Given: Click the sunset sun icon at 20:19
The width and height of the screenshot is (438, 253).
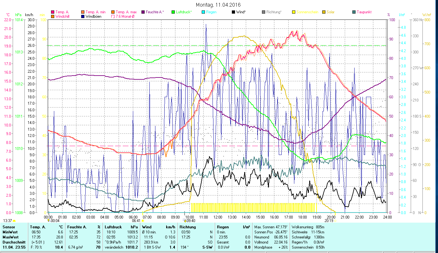Looking at the screenshot, I should [x=336, y=221].
